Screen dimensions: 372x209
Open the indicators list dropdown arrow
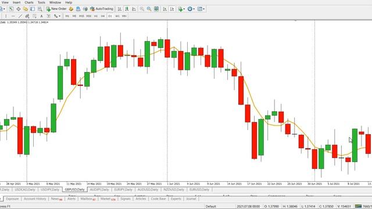[x=184, y=9]
